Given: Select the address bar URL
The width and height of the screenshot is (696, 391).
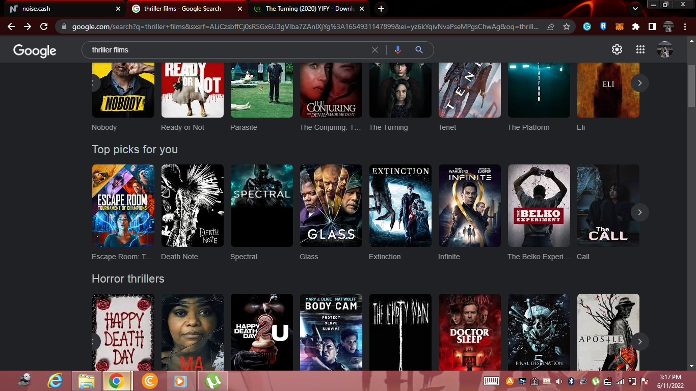Looking at the screenshot, I should tap(305, 26).
